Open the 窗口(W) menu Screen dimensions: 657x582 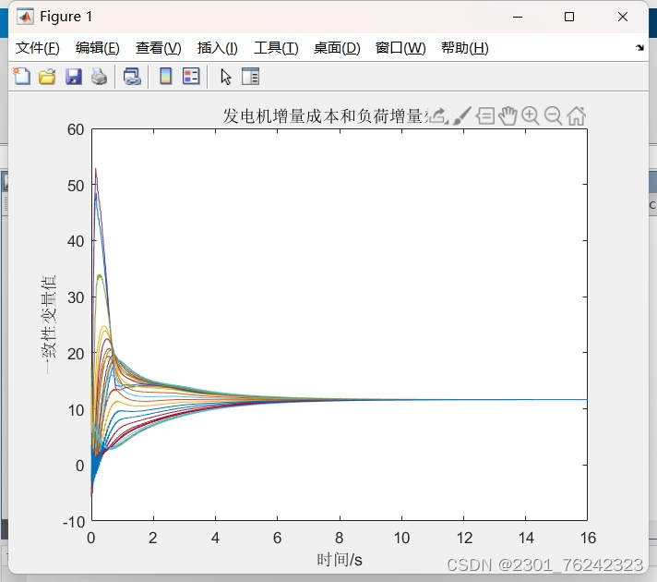click(x=400, y=48)
